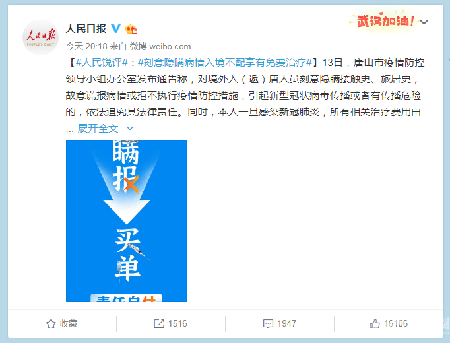Click the 微博 weibo.com source link
Viewport: 450px width, 343px height.
pos(160,46)
